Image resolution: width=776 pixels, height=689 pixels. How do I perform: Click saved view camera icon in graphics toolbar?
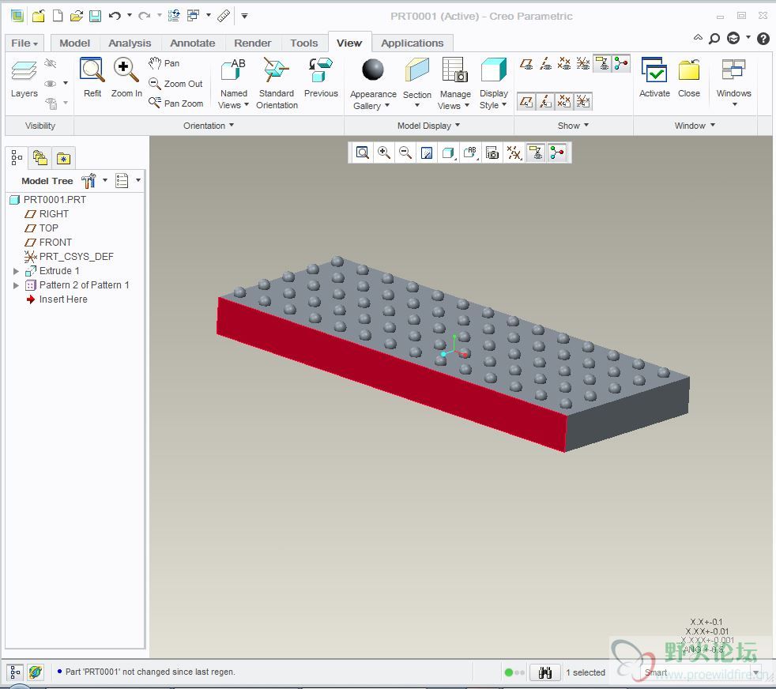click(x=492, y=152)
